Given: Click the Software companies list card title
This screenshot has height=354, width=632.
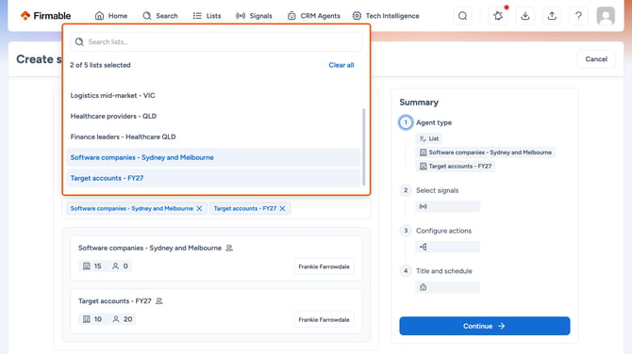Looking at the screenshot, I should [x=150, y=249].
